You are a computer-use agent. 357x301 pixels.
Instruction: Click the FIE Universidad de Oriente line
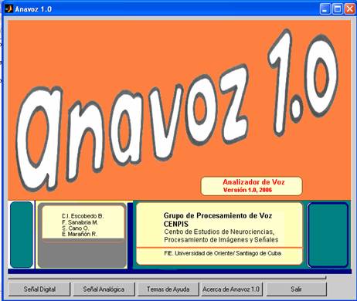click(223, 253)
